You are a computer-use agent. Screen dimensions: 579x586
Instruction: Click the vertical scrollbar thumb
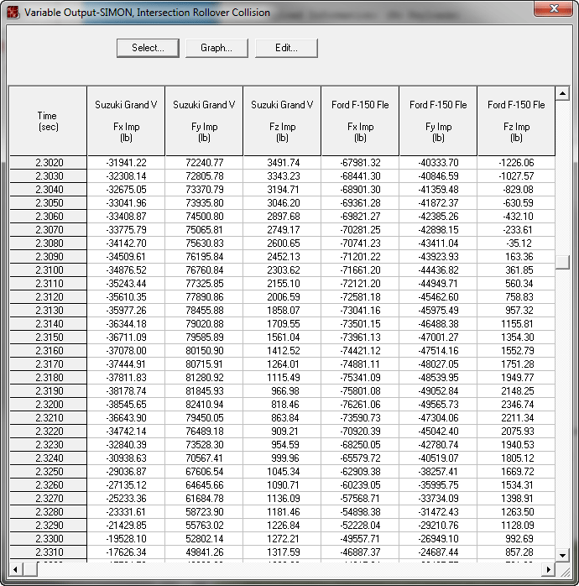tap(563, 262)
